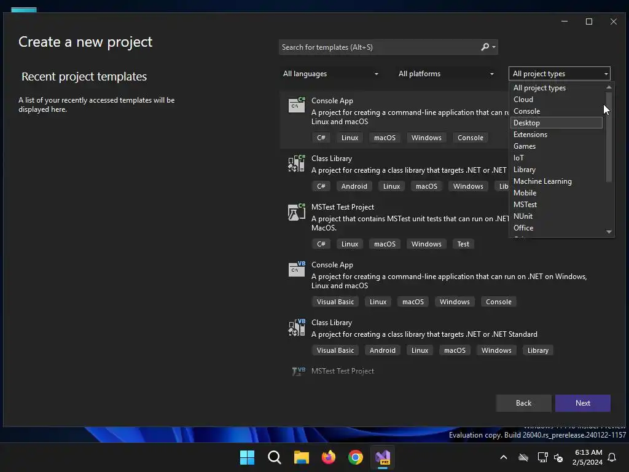Click the Console tag on VB Console App
This screenshot has height=472, width=629.
[x=499, y=302]
